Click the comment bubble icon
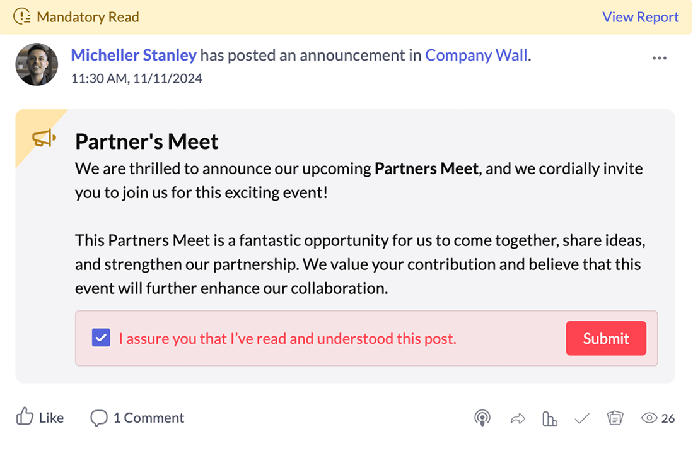 point(98,418)
